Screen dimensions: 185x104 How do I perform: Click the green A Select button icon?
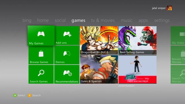click(x=15, y=95)
